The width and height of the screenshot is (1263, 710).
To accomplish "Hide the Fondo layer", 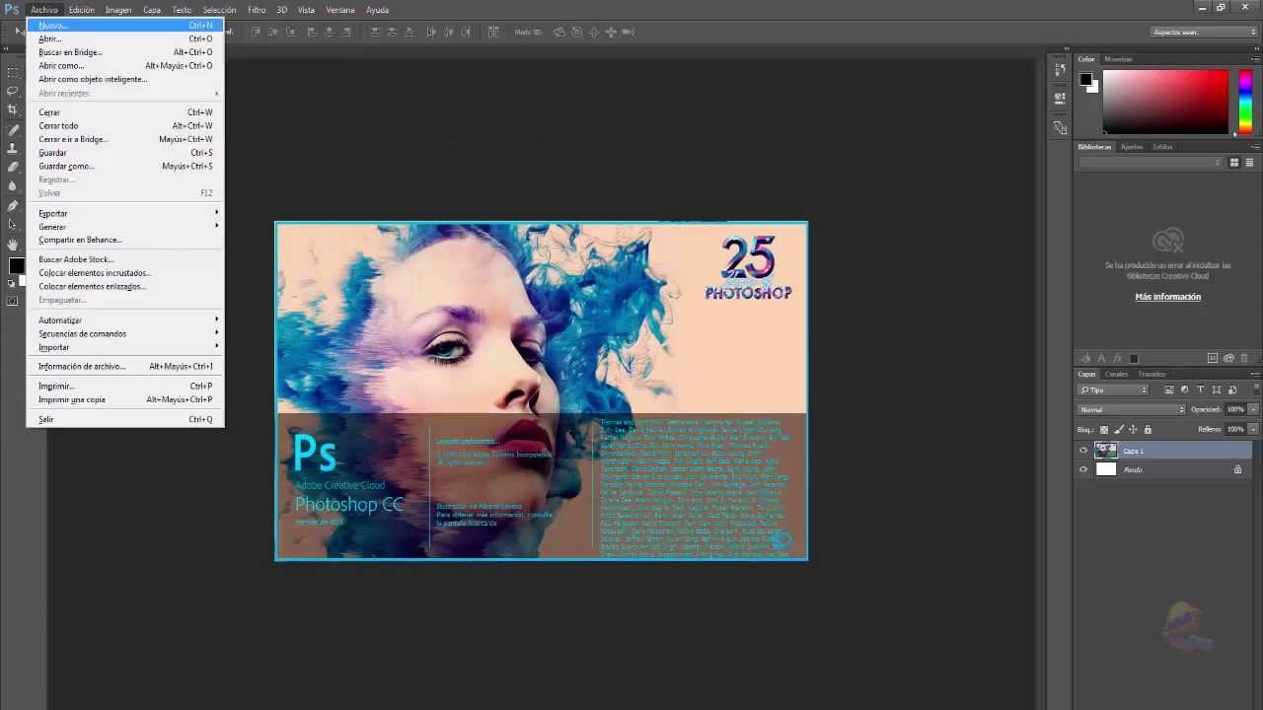I will pyautogui.click(x=1083, y=469).
